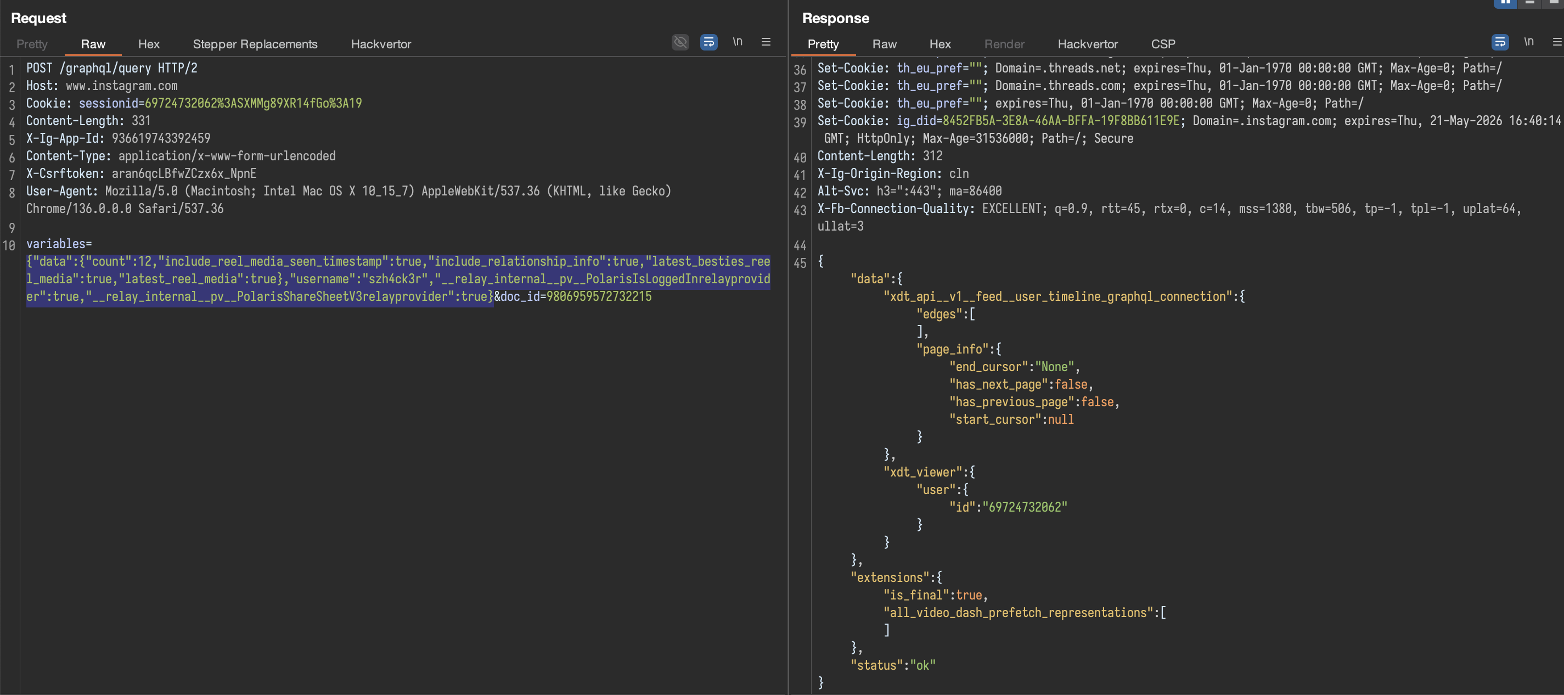
Task: Click the 'xdt_api__v1__feed__user_timeline_graphql_connection' key
Action: [x=1058, y=297]
